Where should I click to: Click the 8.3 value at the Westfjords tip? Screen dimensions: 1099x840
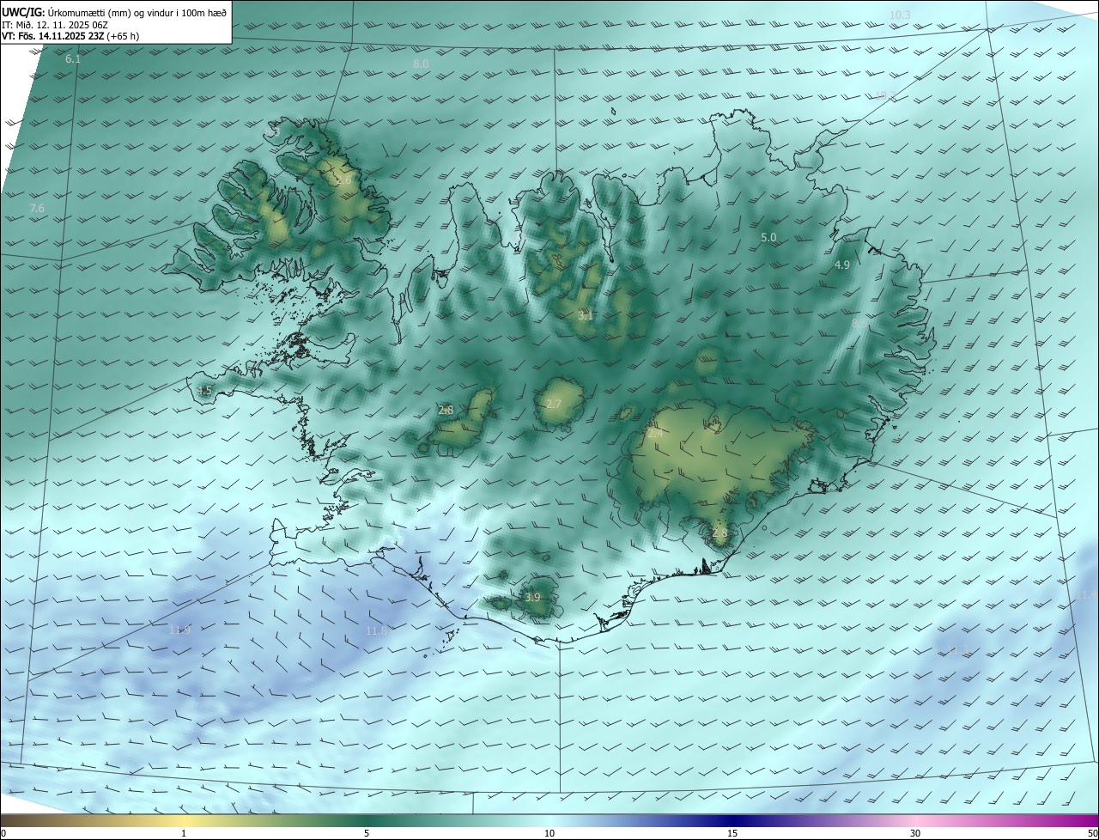click(x=274, y=132)
